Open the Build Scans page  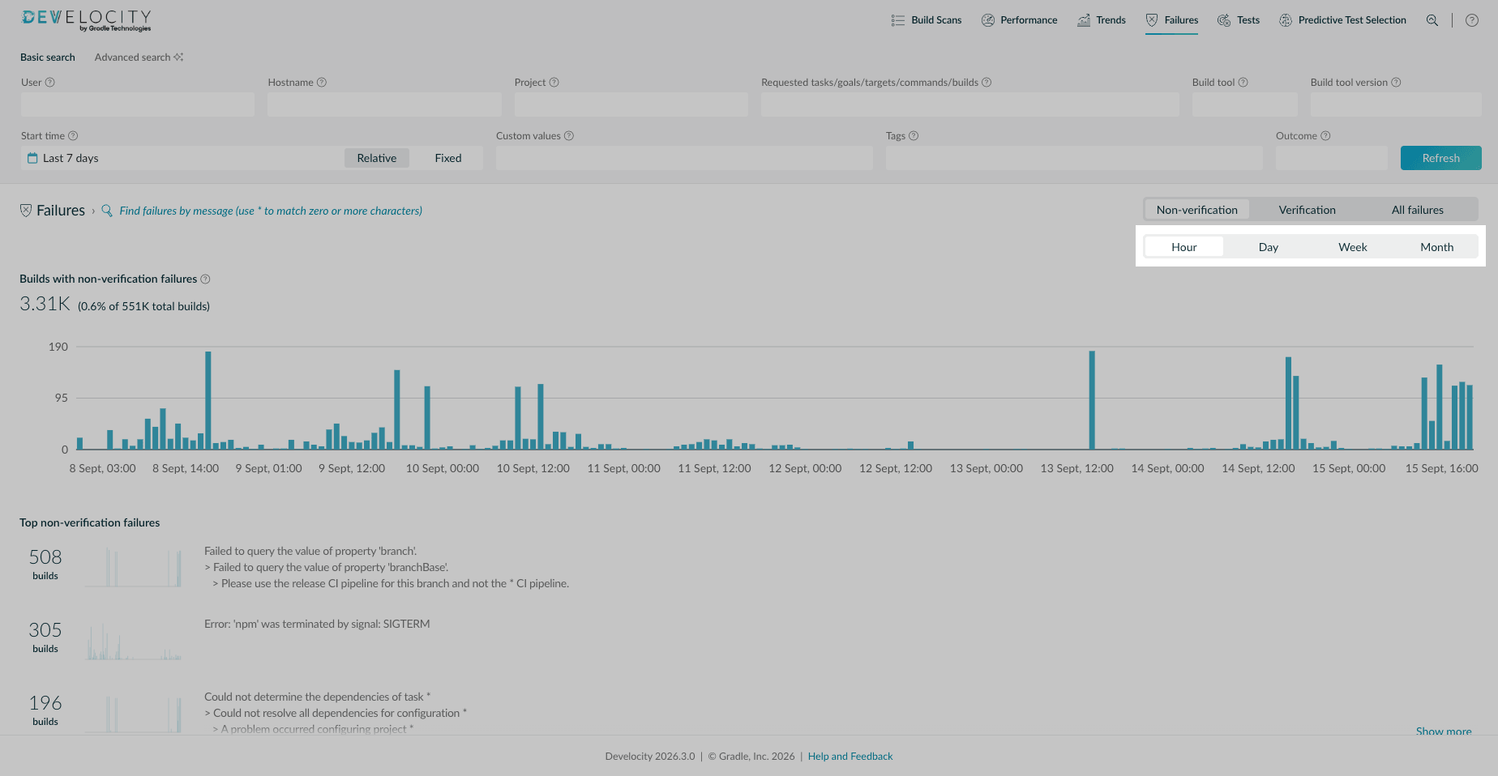tap(927, 20)
